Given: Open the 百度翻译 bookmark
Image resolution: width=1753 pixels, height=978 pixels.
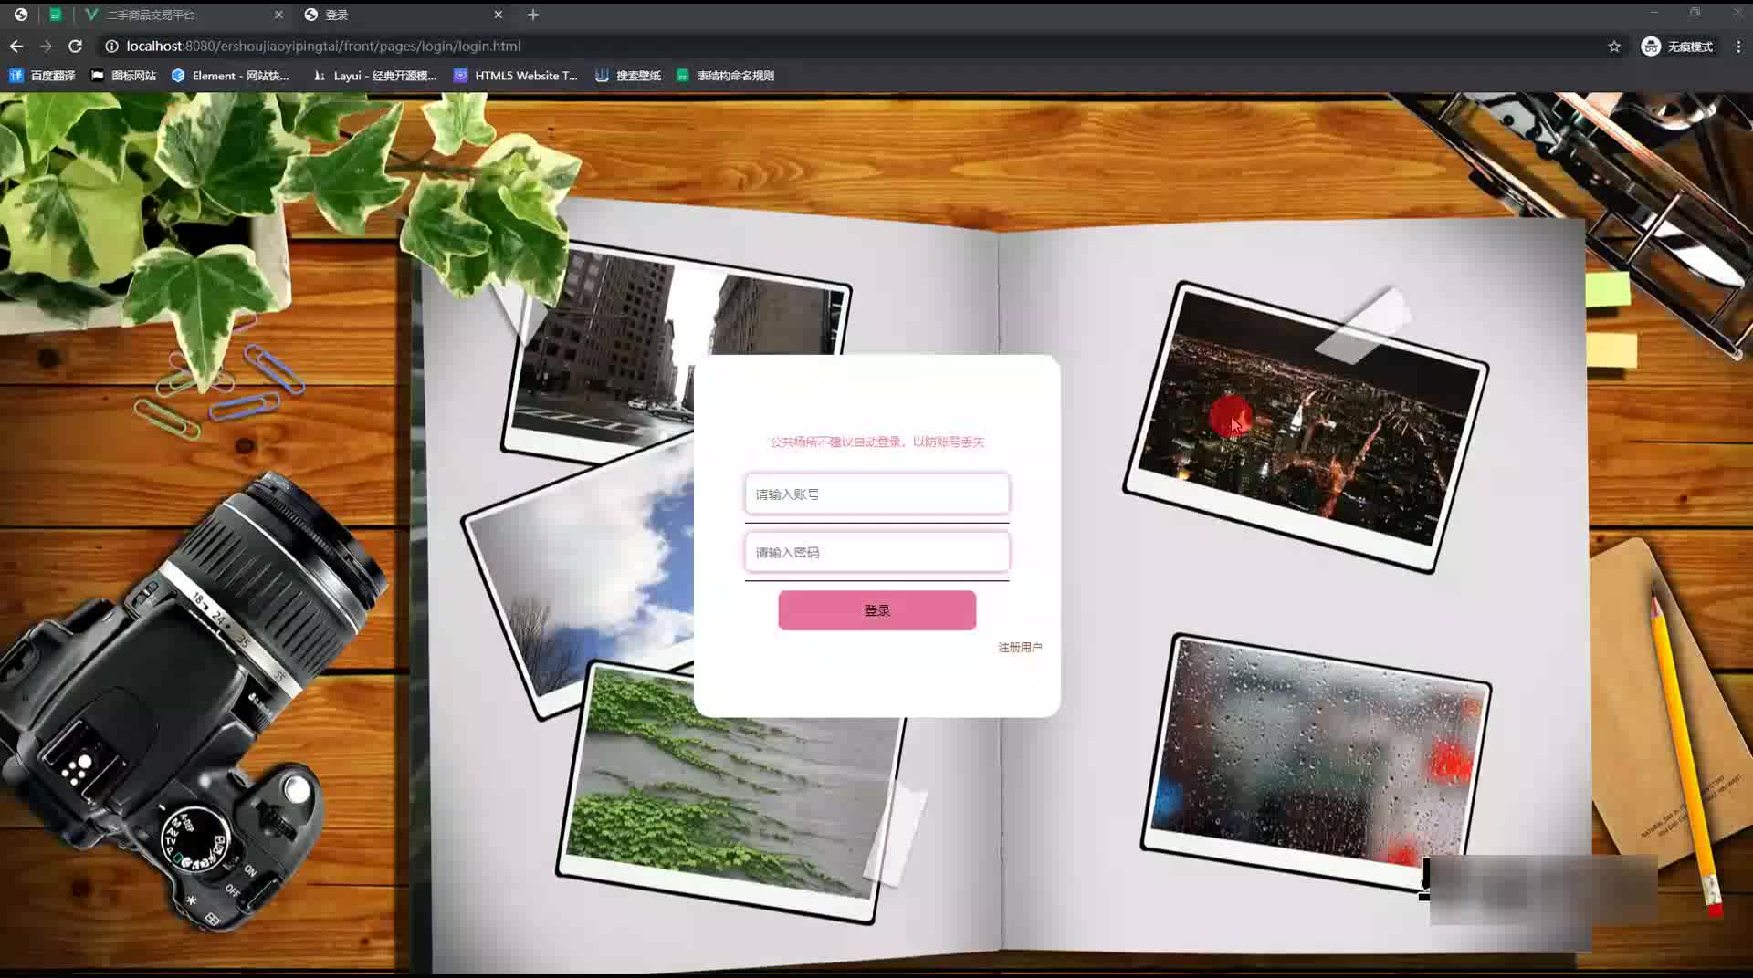Looking at the screenshot, I should pos(42,76).
